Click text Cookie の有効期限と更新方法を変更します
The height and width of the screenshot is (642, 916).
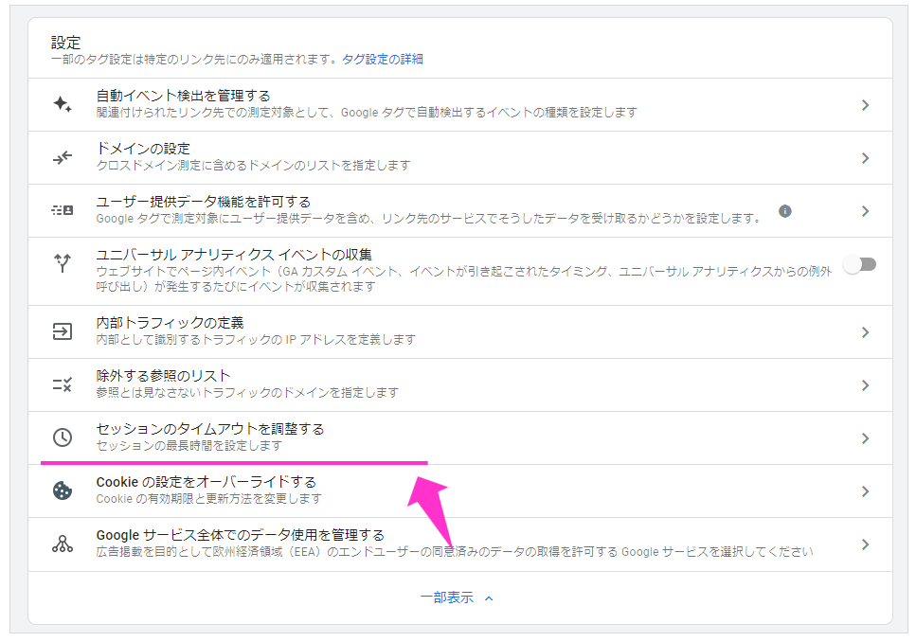point(209,499)
